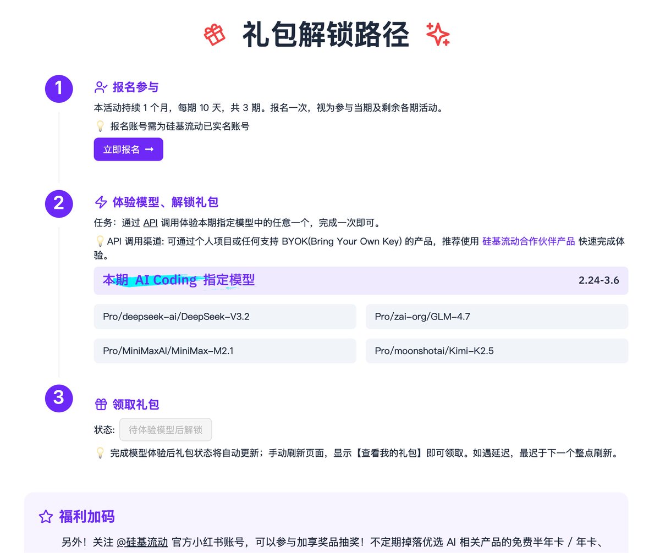Open the underlined API link
Viewport: 660px width, 553px height.
(150, 223)
